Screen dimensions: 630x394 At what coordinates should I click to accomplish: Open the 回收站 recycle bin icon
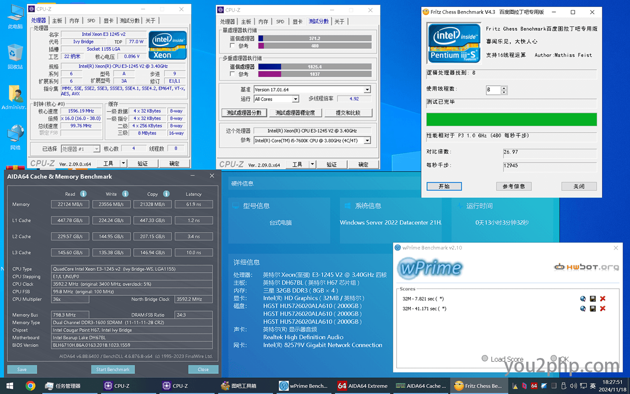[15, 56]
